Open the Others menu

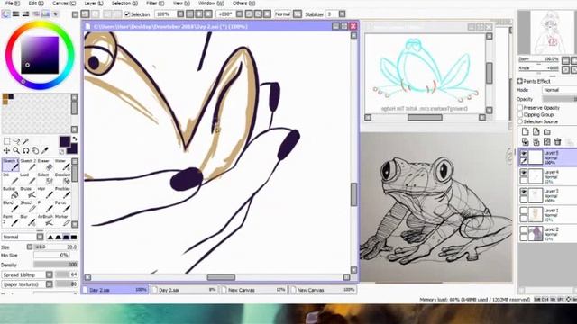243,4
